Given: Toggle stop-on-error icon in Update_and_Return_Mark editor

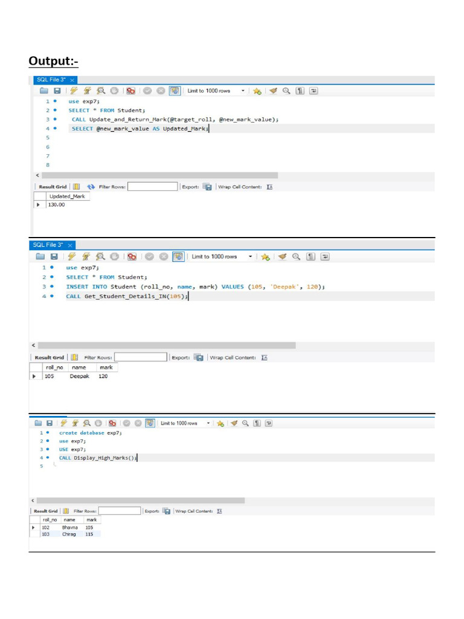Looking at the screenshot, I should click(x=130, y=91).
